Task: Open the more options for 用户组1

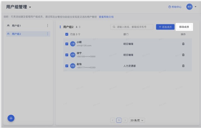Action: [x=47, y=26]
